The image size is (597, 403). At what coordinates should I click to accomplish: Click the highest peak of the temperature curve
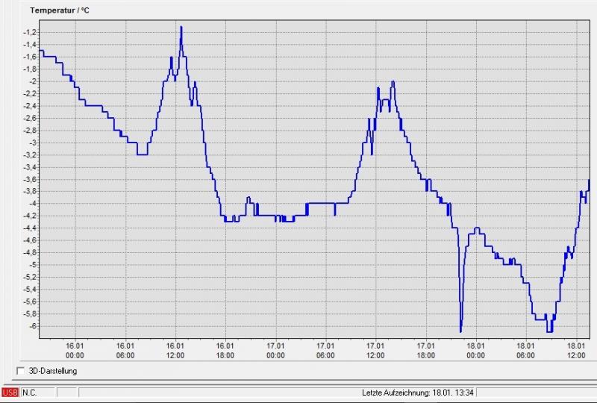coord(181,28)
